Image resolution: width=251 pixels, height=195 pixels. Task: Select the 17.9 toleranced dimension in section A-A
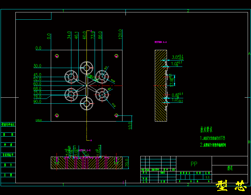[x=172, y=80]
